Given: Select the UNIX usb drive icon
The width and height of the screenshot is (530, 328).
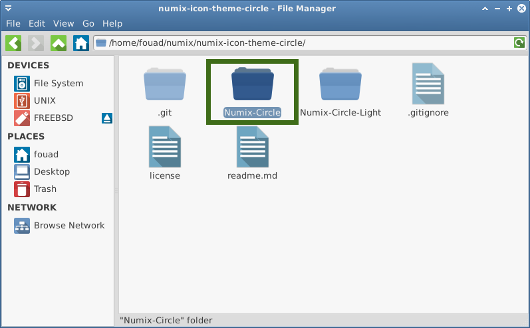Looking at the screenshot, I should click(22, 100).
